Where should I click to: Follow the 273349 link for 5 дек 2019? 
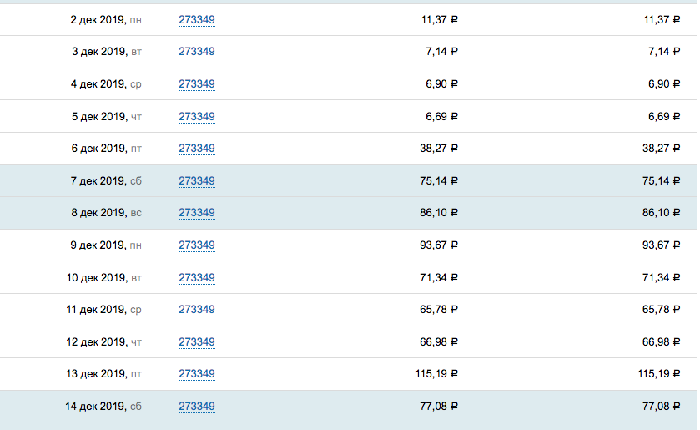(197, 116)
